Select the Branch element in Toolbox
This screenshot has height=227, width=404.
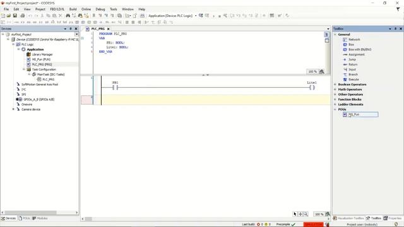tap(350, 74)
